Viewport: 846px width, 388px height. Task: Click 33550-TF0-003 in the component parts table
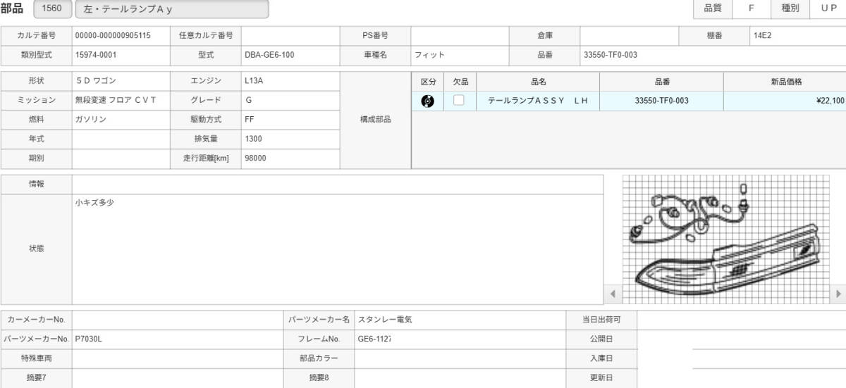pyautogui.click(x=661, y=101)
